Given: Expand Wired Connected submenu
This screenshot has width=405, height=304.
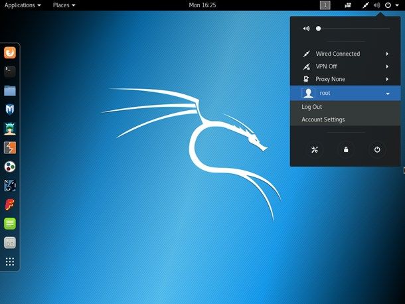Looking at the screenshot, I should tap(345, 54).
